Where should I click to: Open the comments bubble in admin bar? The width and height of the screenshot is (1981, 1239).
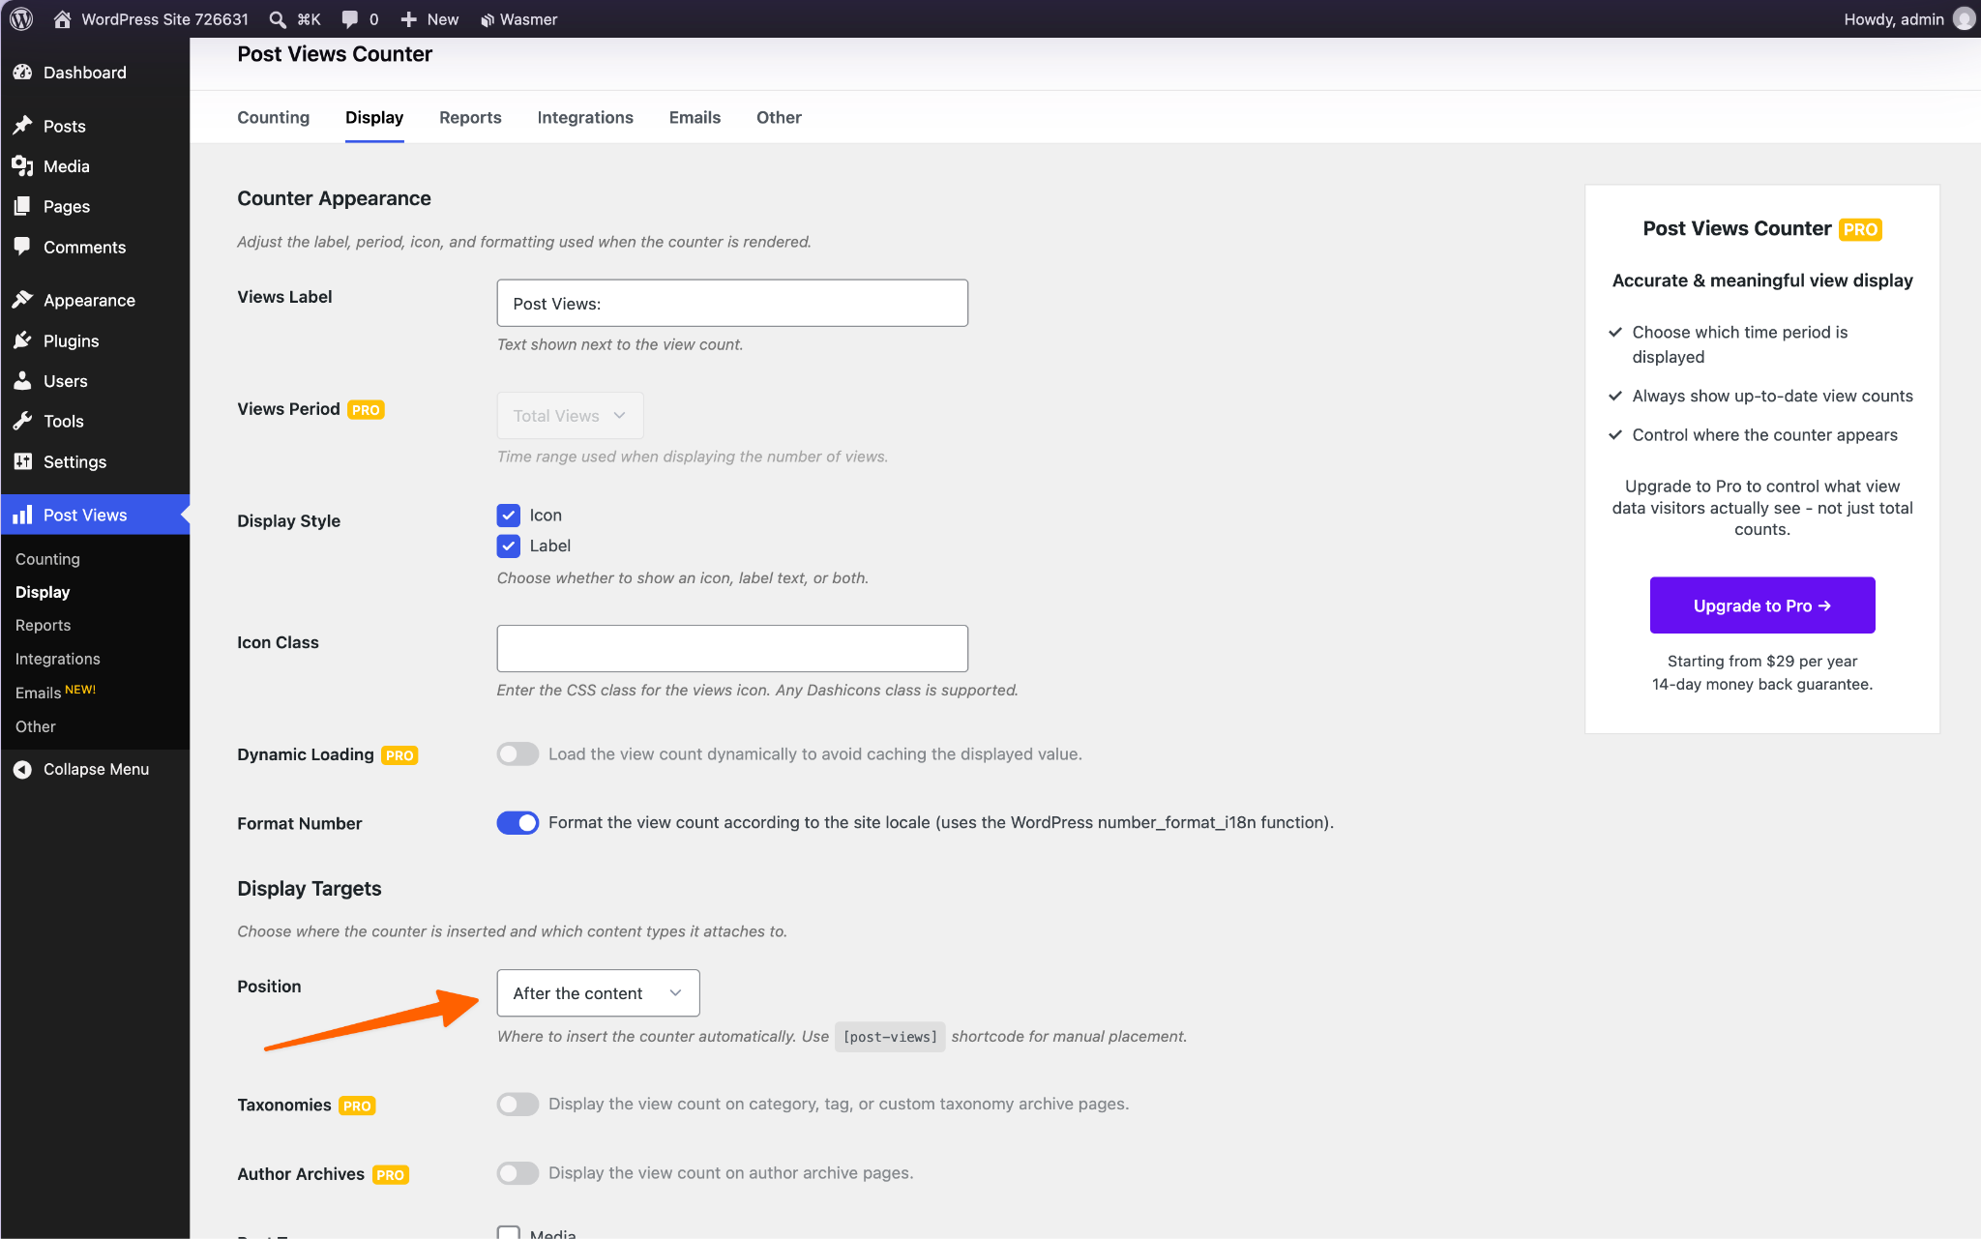[350, 18]
